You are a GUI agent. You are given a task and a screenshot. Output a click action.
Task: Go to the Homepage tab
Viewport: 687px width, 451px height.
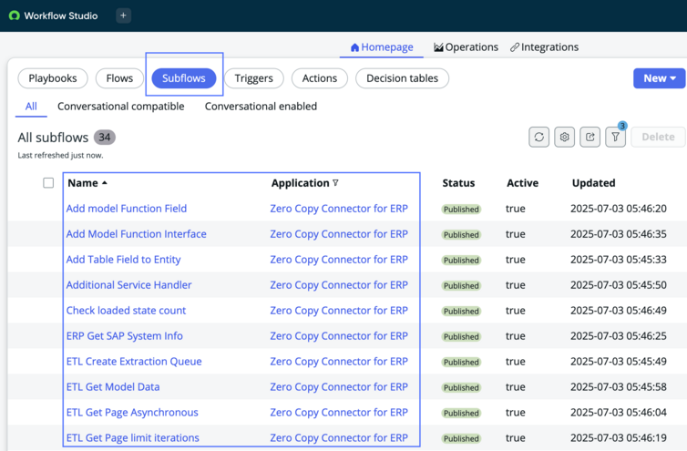[x=382, y=46]
